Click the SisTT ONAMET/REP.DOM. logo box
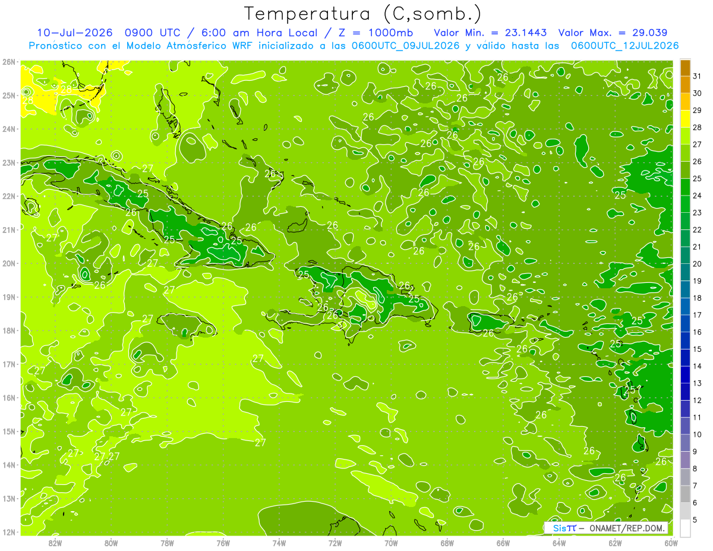 pyautogui.click(x=606, y=528)
